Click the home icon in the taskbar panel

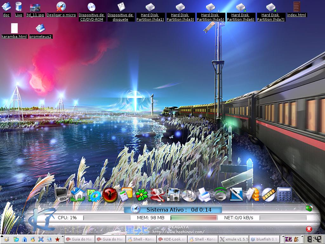click(24, 239)
